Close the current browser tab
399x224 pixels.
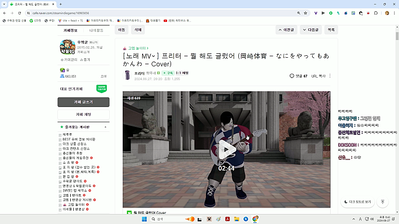(53, 4)
